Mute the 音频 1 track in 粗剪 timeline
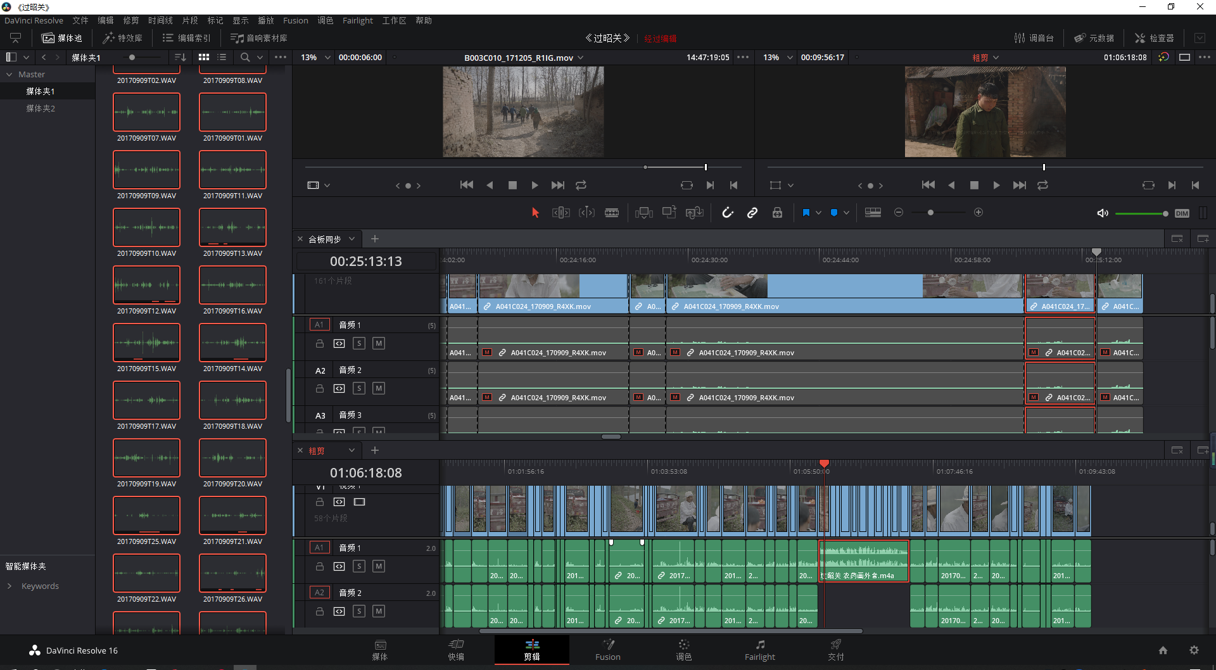The image size is (1216, 670). pos(378,566)
